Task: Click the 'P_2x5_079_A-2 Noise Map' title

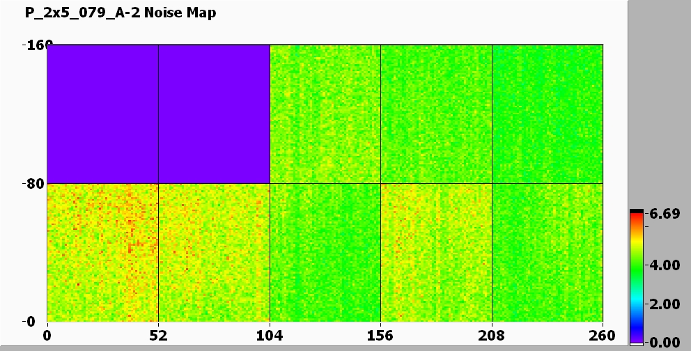Action: 121,13
